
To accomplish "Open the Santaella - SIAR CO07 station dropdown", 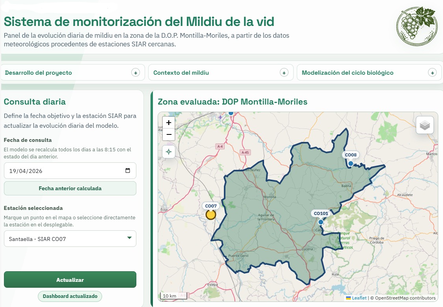I will [x=70, y=239].
